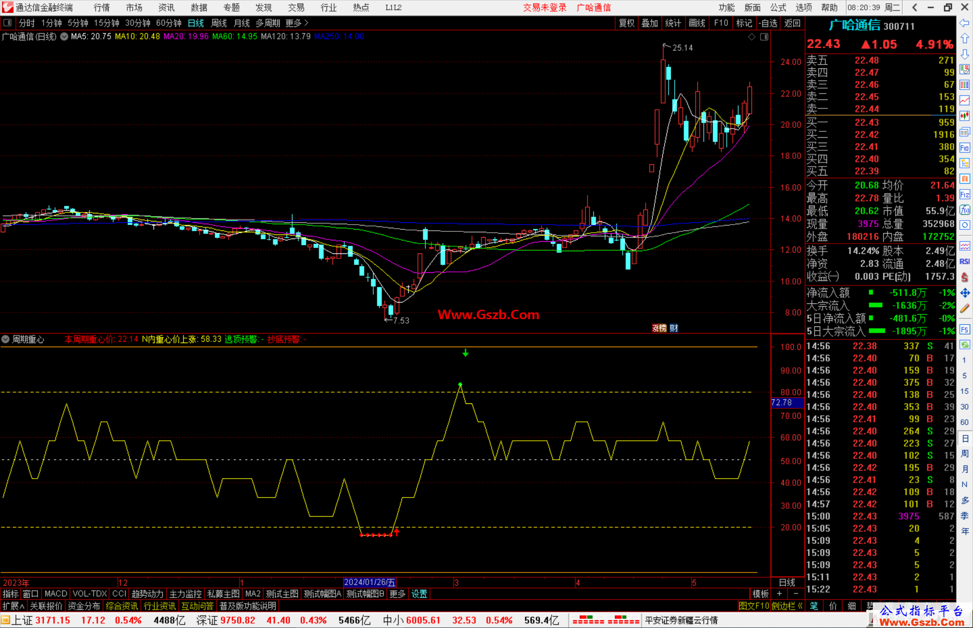Open the orange document icon in sidebar
973x628 pixels.
[964, 179]
